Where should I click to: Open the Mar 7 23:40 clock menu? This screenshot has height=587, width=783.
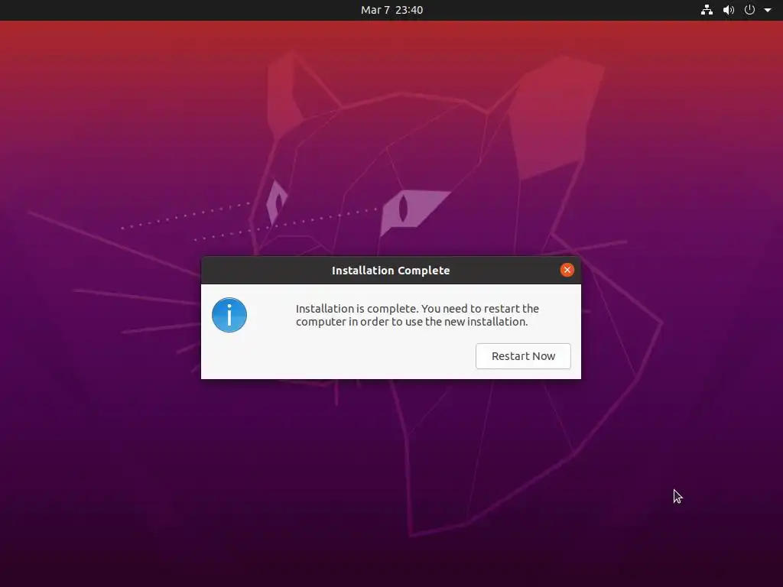click(391, 10)
